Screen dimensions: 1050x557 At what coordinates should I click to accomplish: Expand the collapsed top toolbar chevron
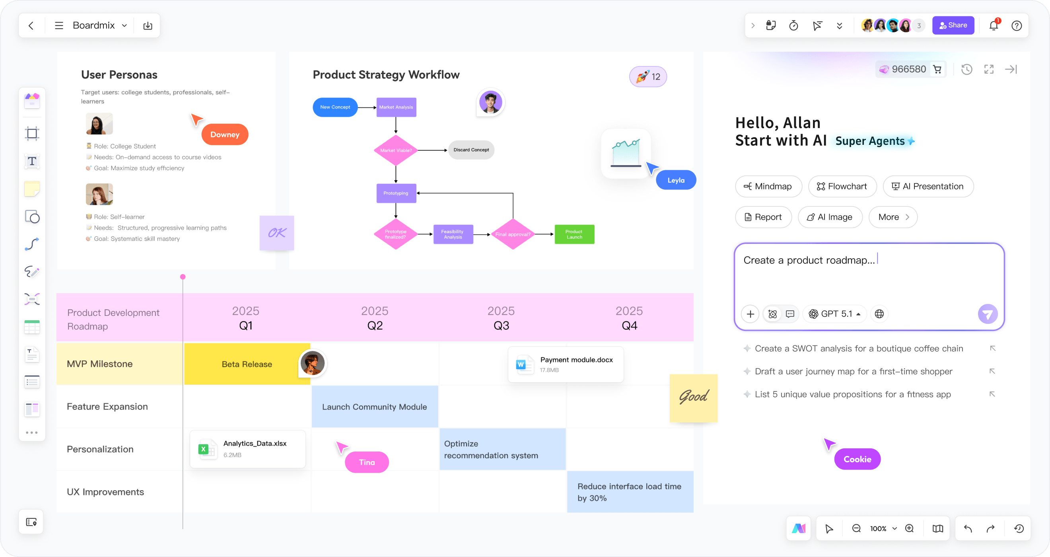(753, 26)
